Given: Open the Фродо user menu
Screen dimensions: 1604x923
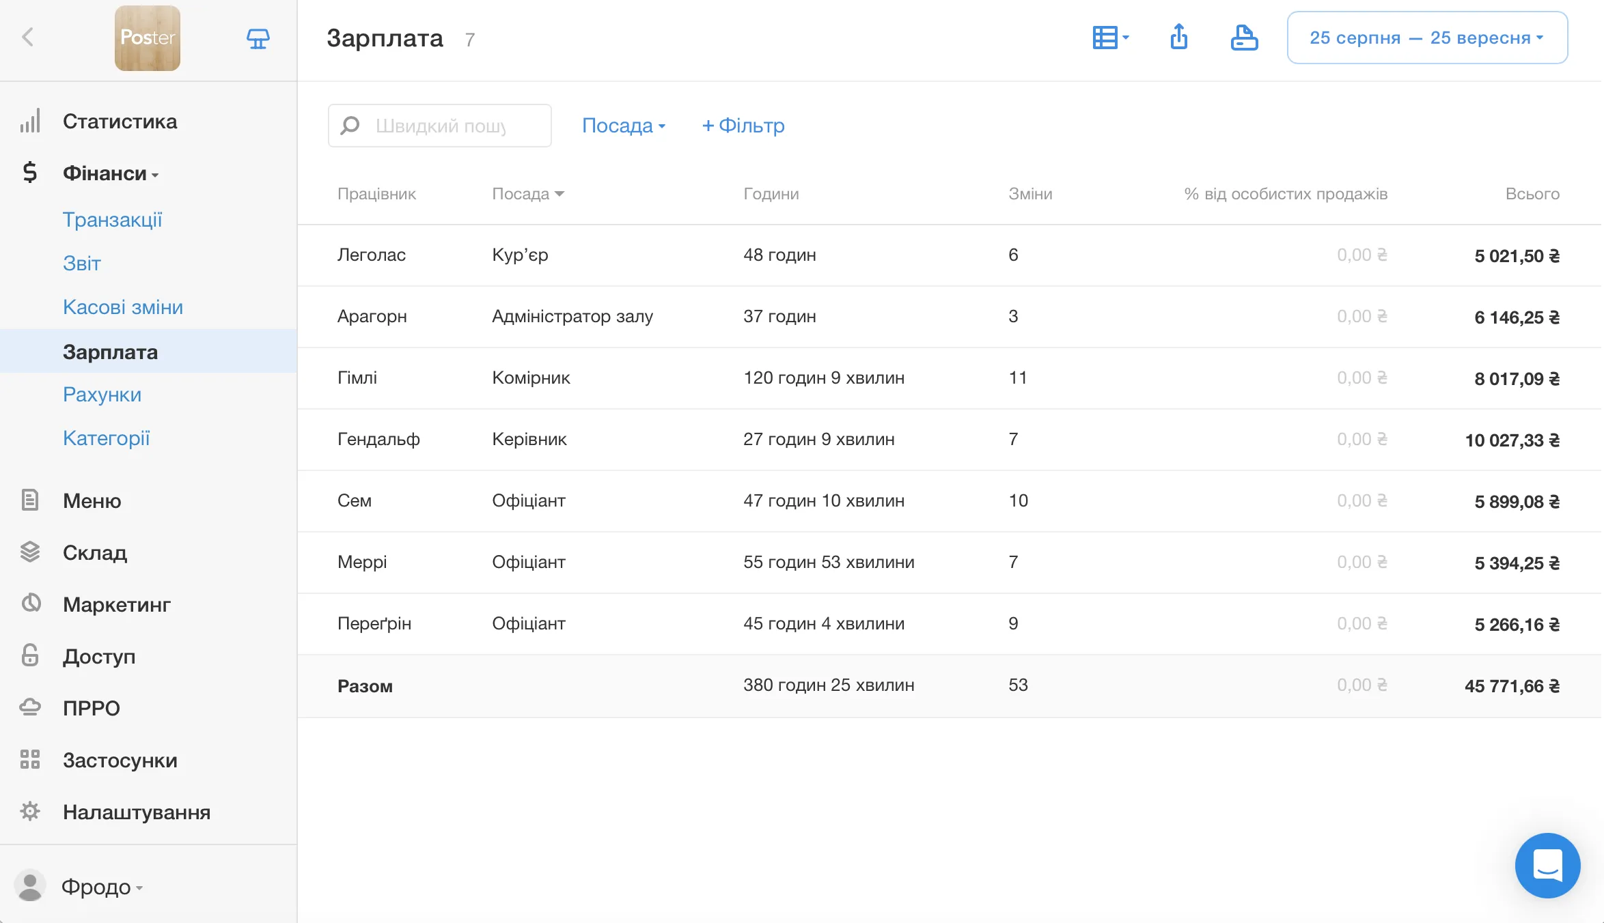Looking at the screenshot, I should coord(101,886).
